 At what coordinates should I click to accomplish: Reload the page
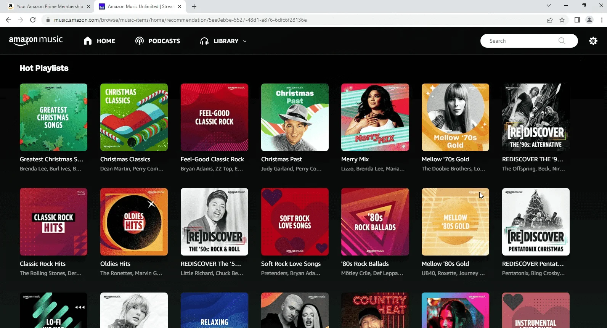(33, 20)
